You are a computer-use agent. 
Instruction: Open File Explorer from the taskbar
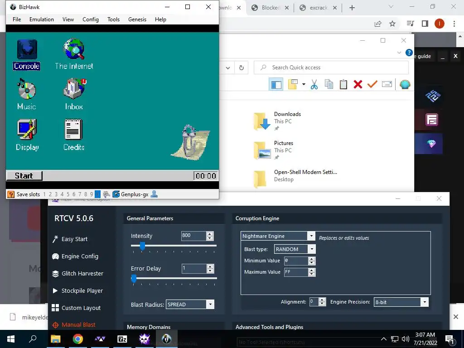[x=55, y=339]
